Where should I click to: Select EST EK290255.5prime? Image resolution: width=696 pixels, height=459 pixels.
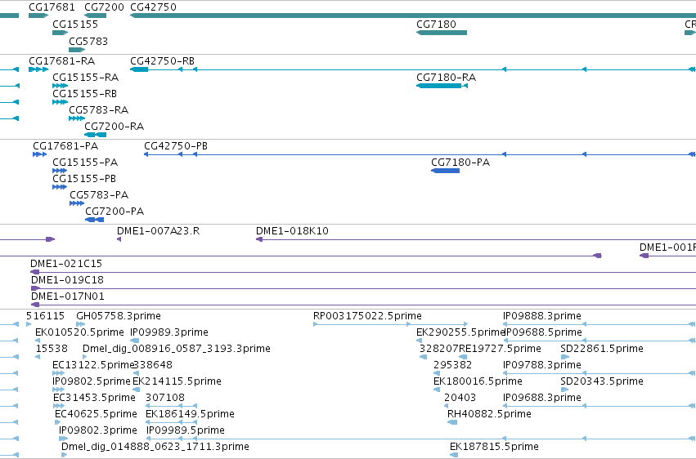[x=419, y=341]
